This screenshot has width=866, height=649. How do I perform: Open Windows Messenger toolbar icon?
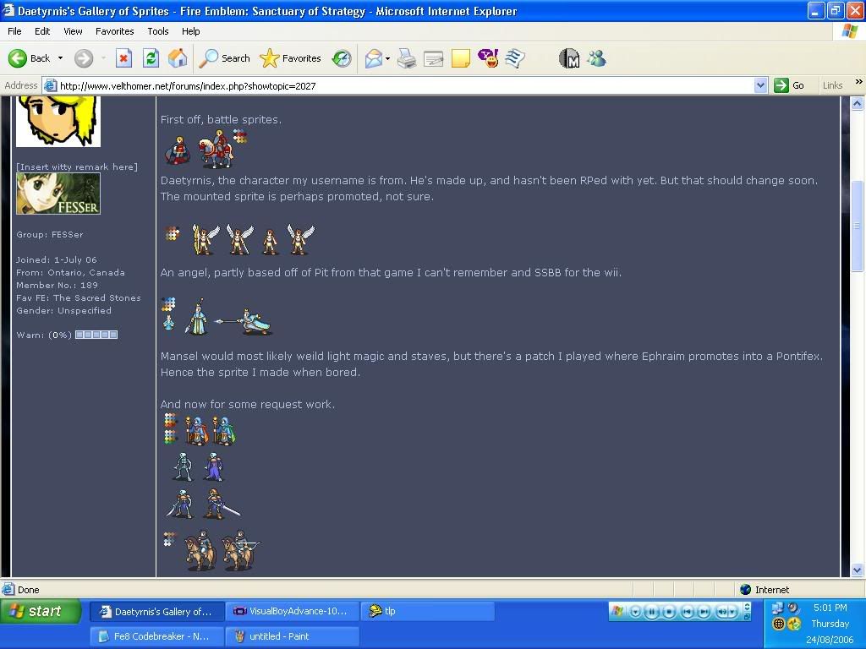(596, 58)
